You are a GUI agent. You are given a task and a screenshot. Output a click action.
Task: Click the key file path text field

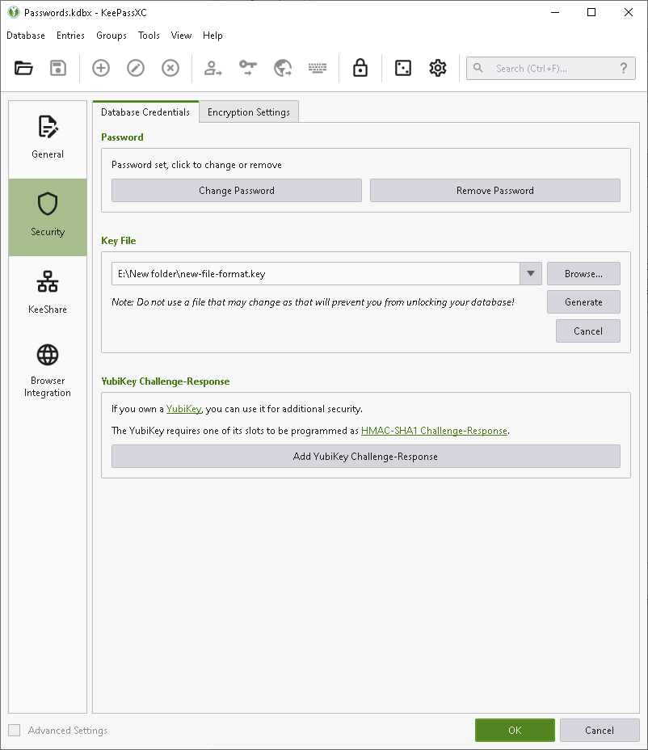[x=316, y=274]
